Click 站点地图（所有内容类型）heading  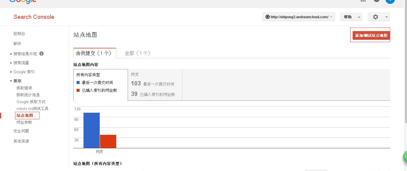tap(98, 164)
